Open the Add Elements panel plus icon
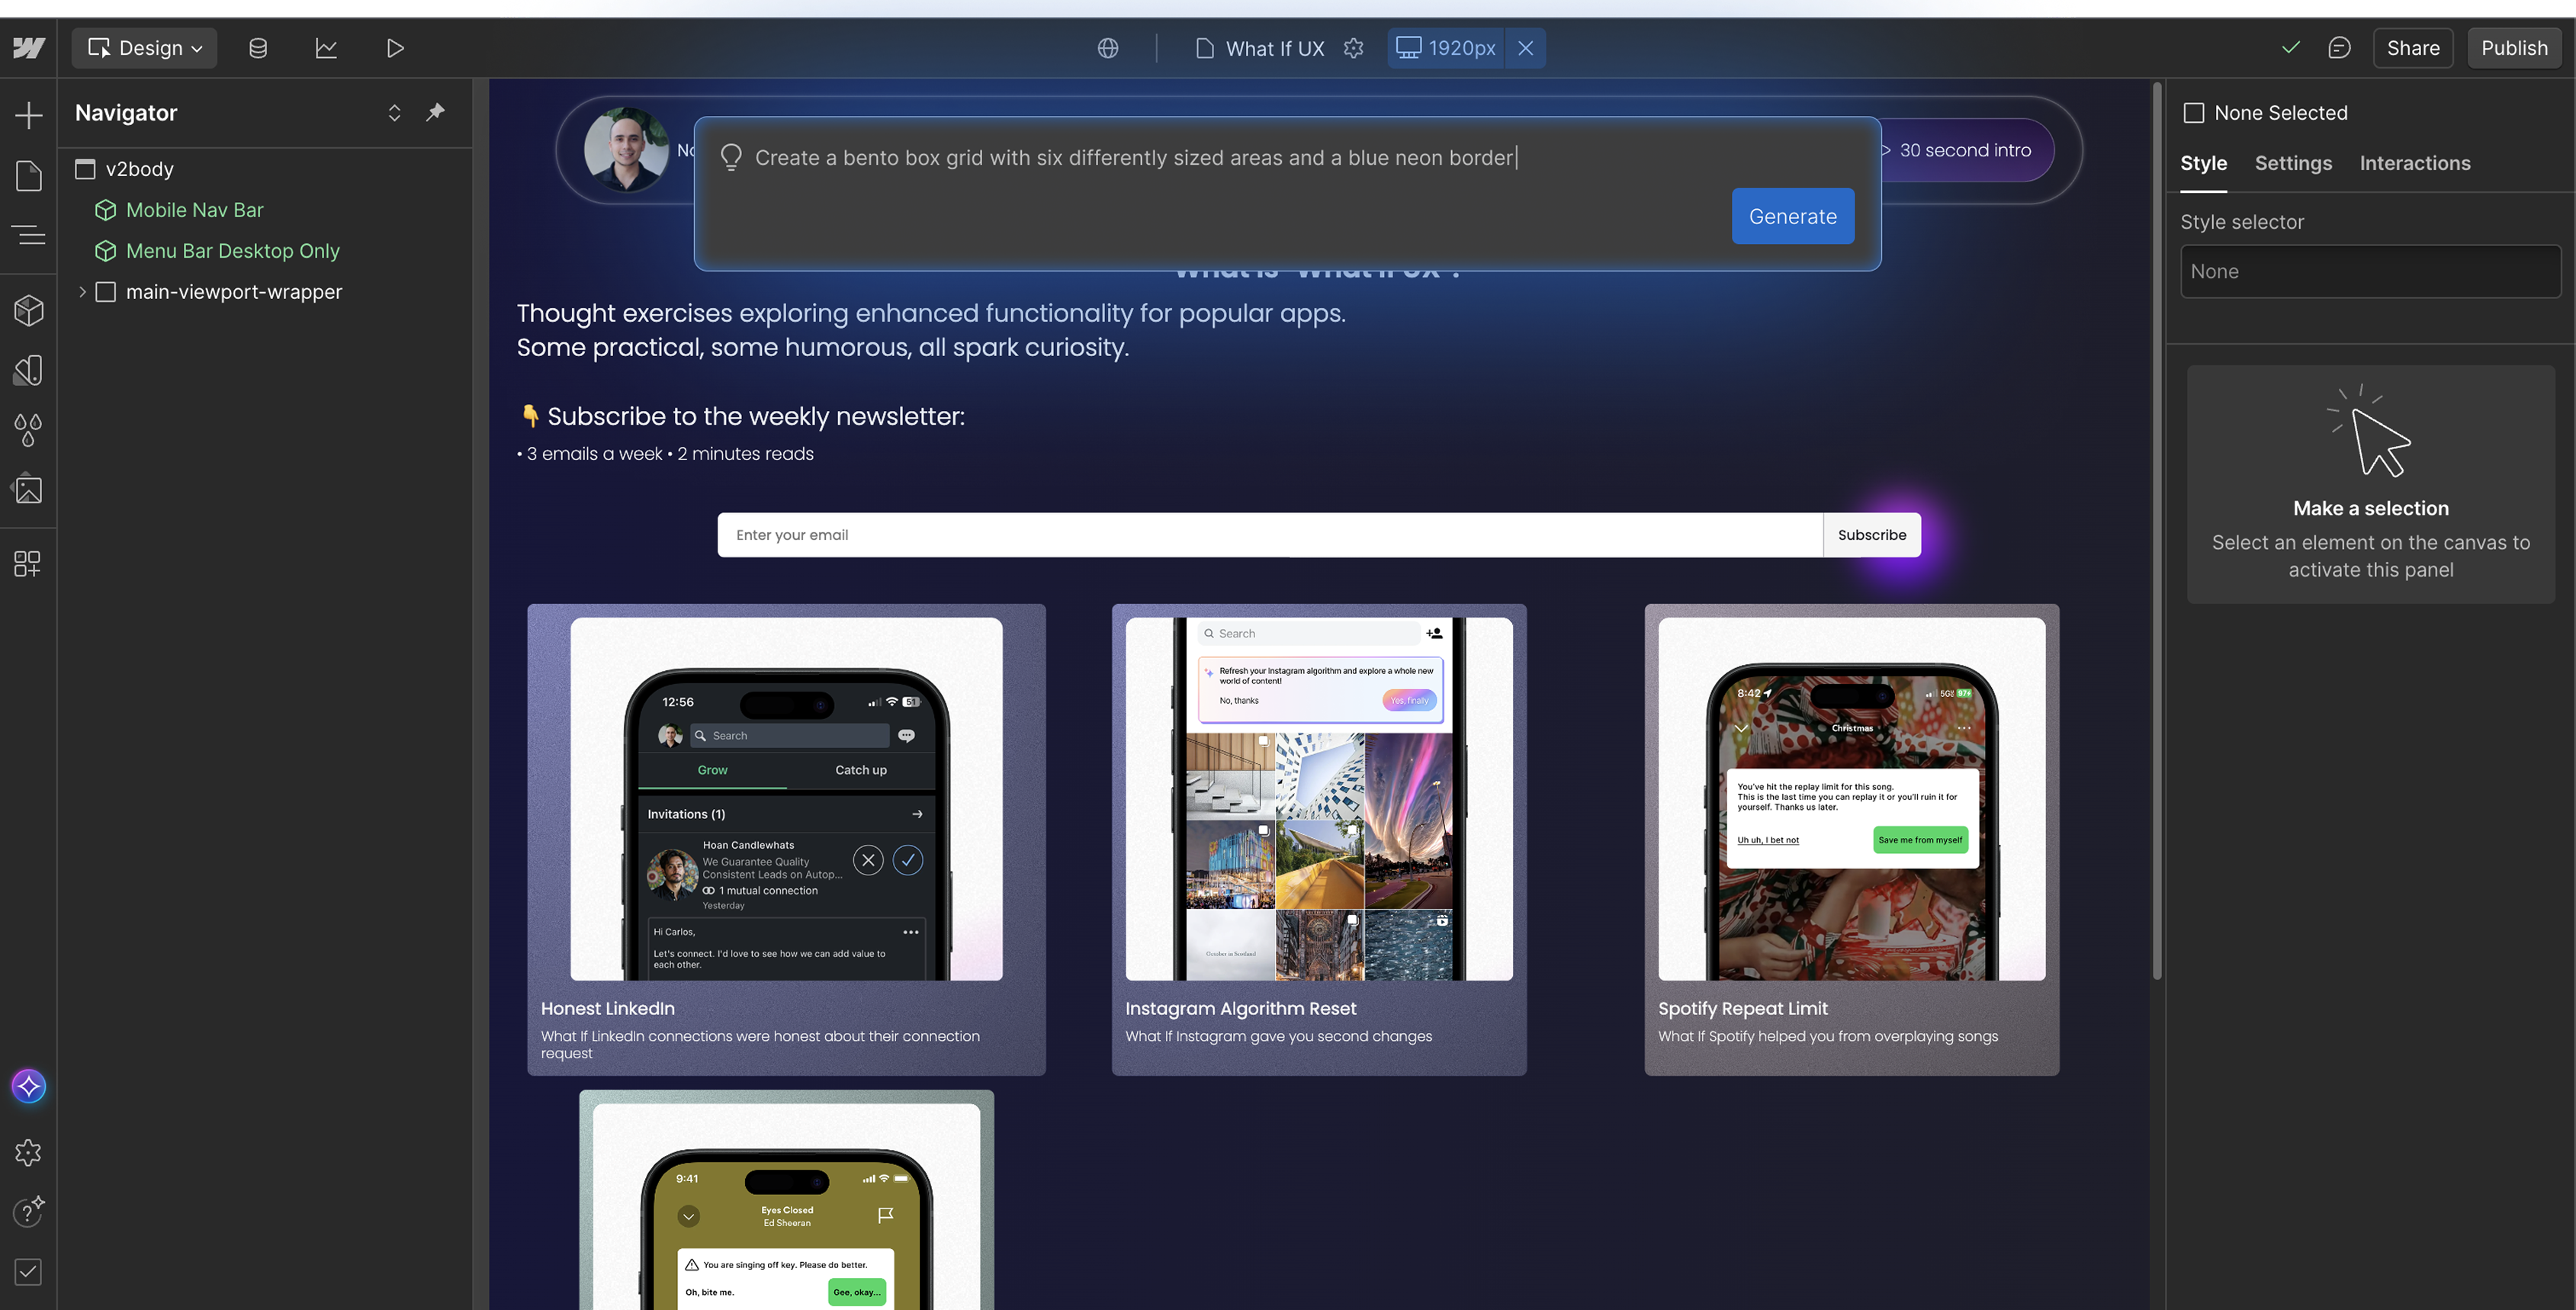Viewport: 2576px width, 1310px height. pos(28,115)
